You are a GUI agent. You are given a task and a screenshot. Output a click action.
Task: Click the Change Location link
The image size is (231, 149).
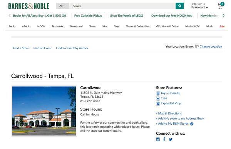click(x=211, y=47)
